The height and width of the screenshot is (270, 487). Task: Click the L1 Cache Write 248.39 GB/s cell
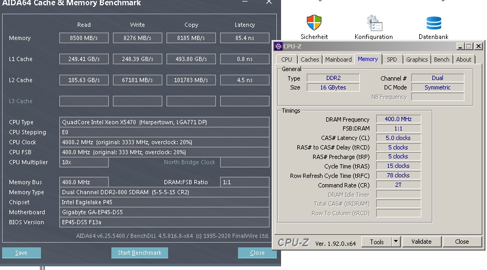pyautogui.click(x=137, y=59)
